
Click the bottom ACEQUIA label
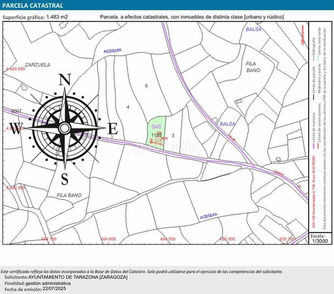point(208,216)
